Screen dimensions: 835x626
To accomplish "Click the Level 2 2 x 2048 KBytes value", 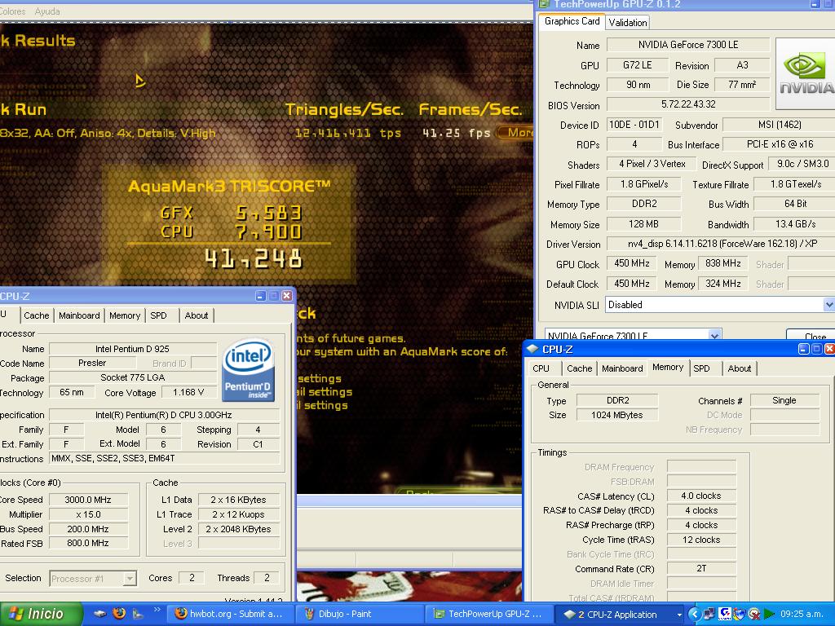I will [239, 529].
